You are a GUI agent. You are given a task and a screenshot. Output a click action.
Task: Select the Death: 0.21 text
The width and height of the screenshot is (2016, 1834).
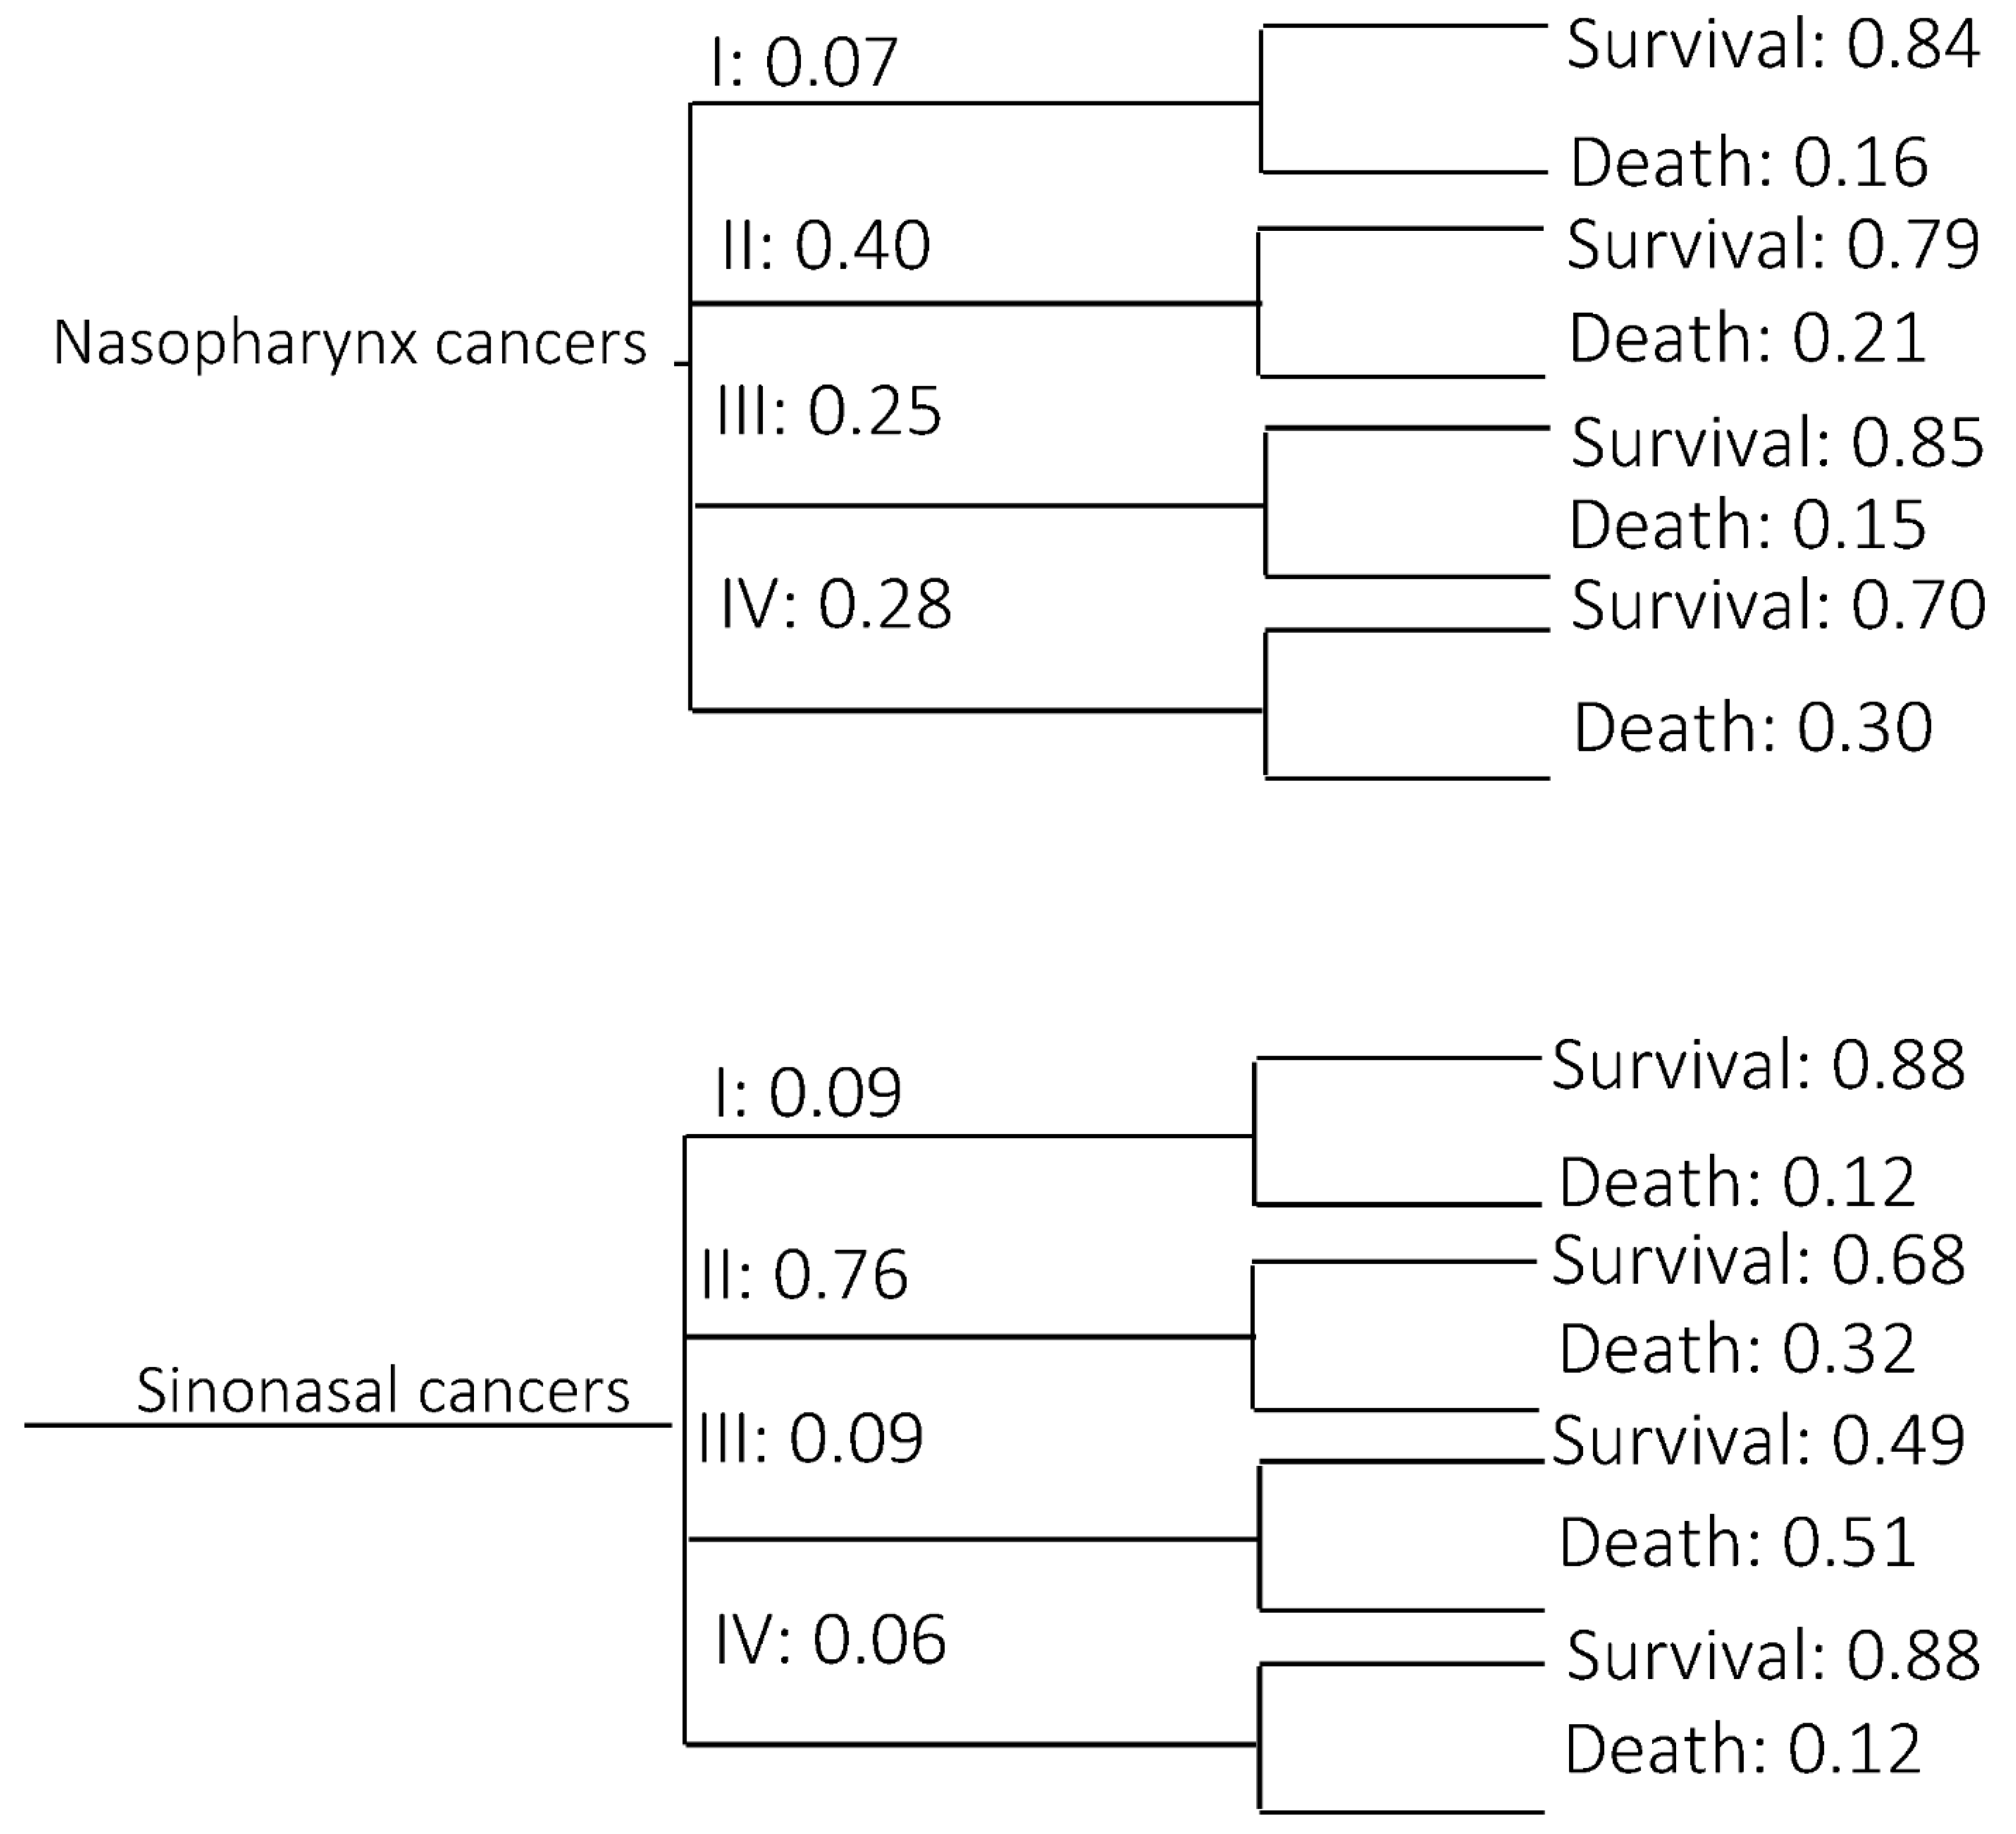pos(1747,338)
